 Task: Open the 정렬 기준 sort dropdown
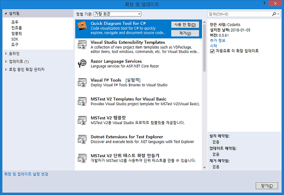tap(118, 14)
